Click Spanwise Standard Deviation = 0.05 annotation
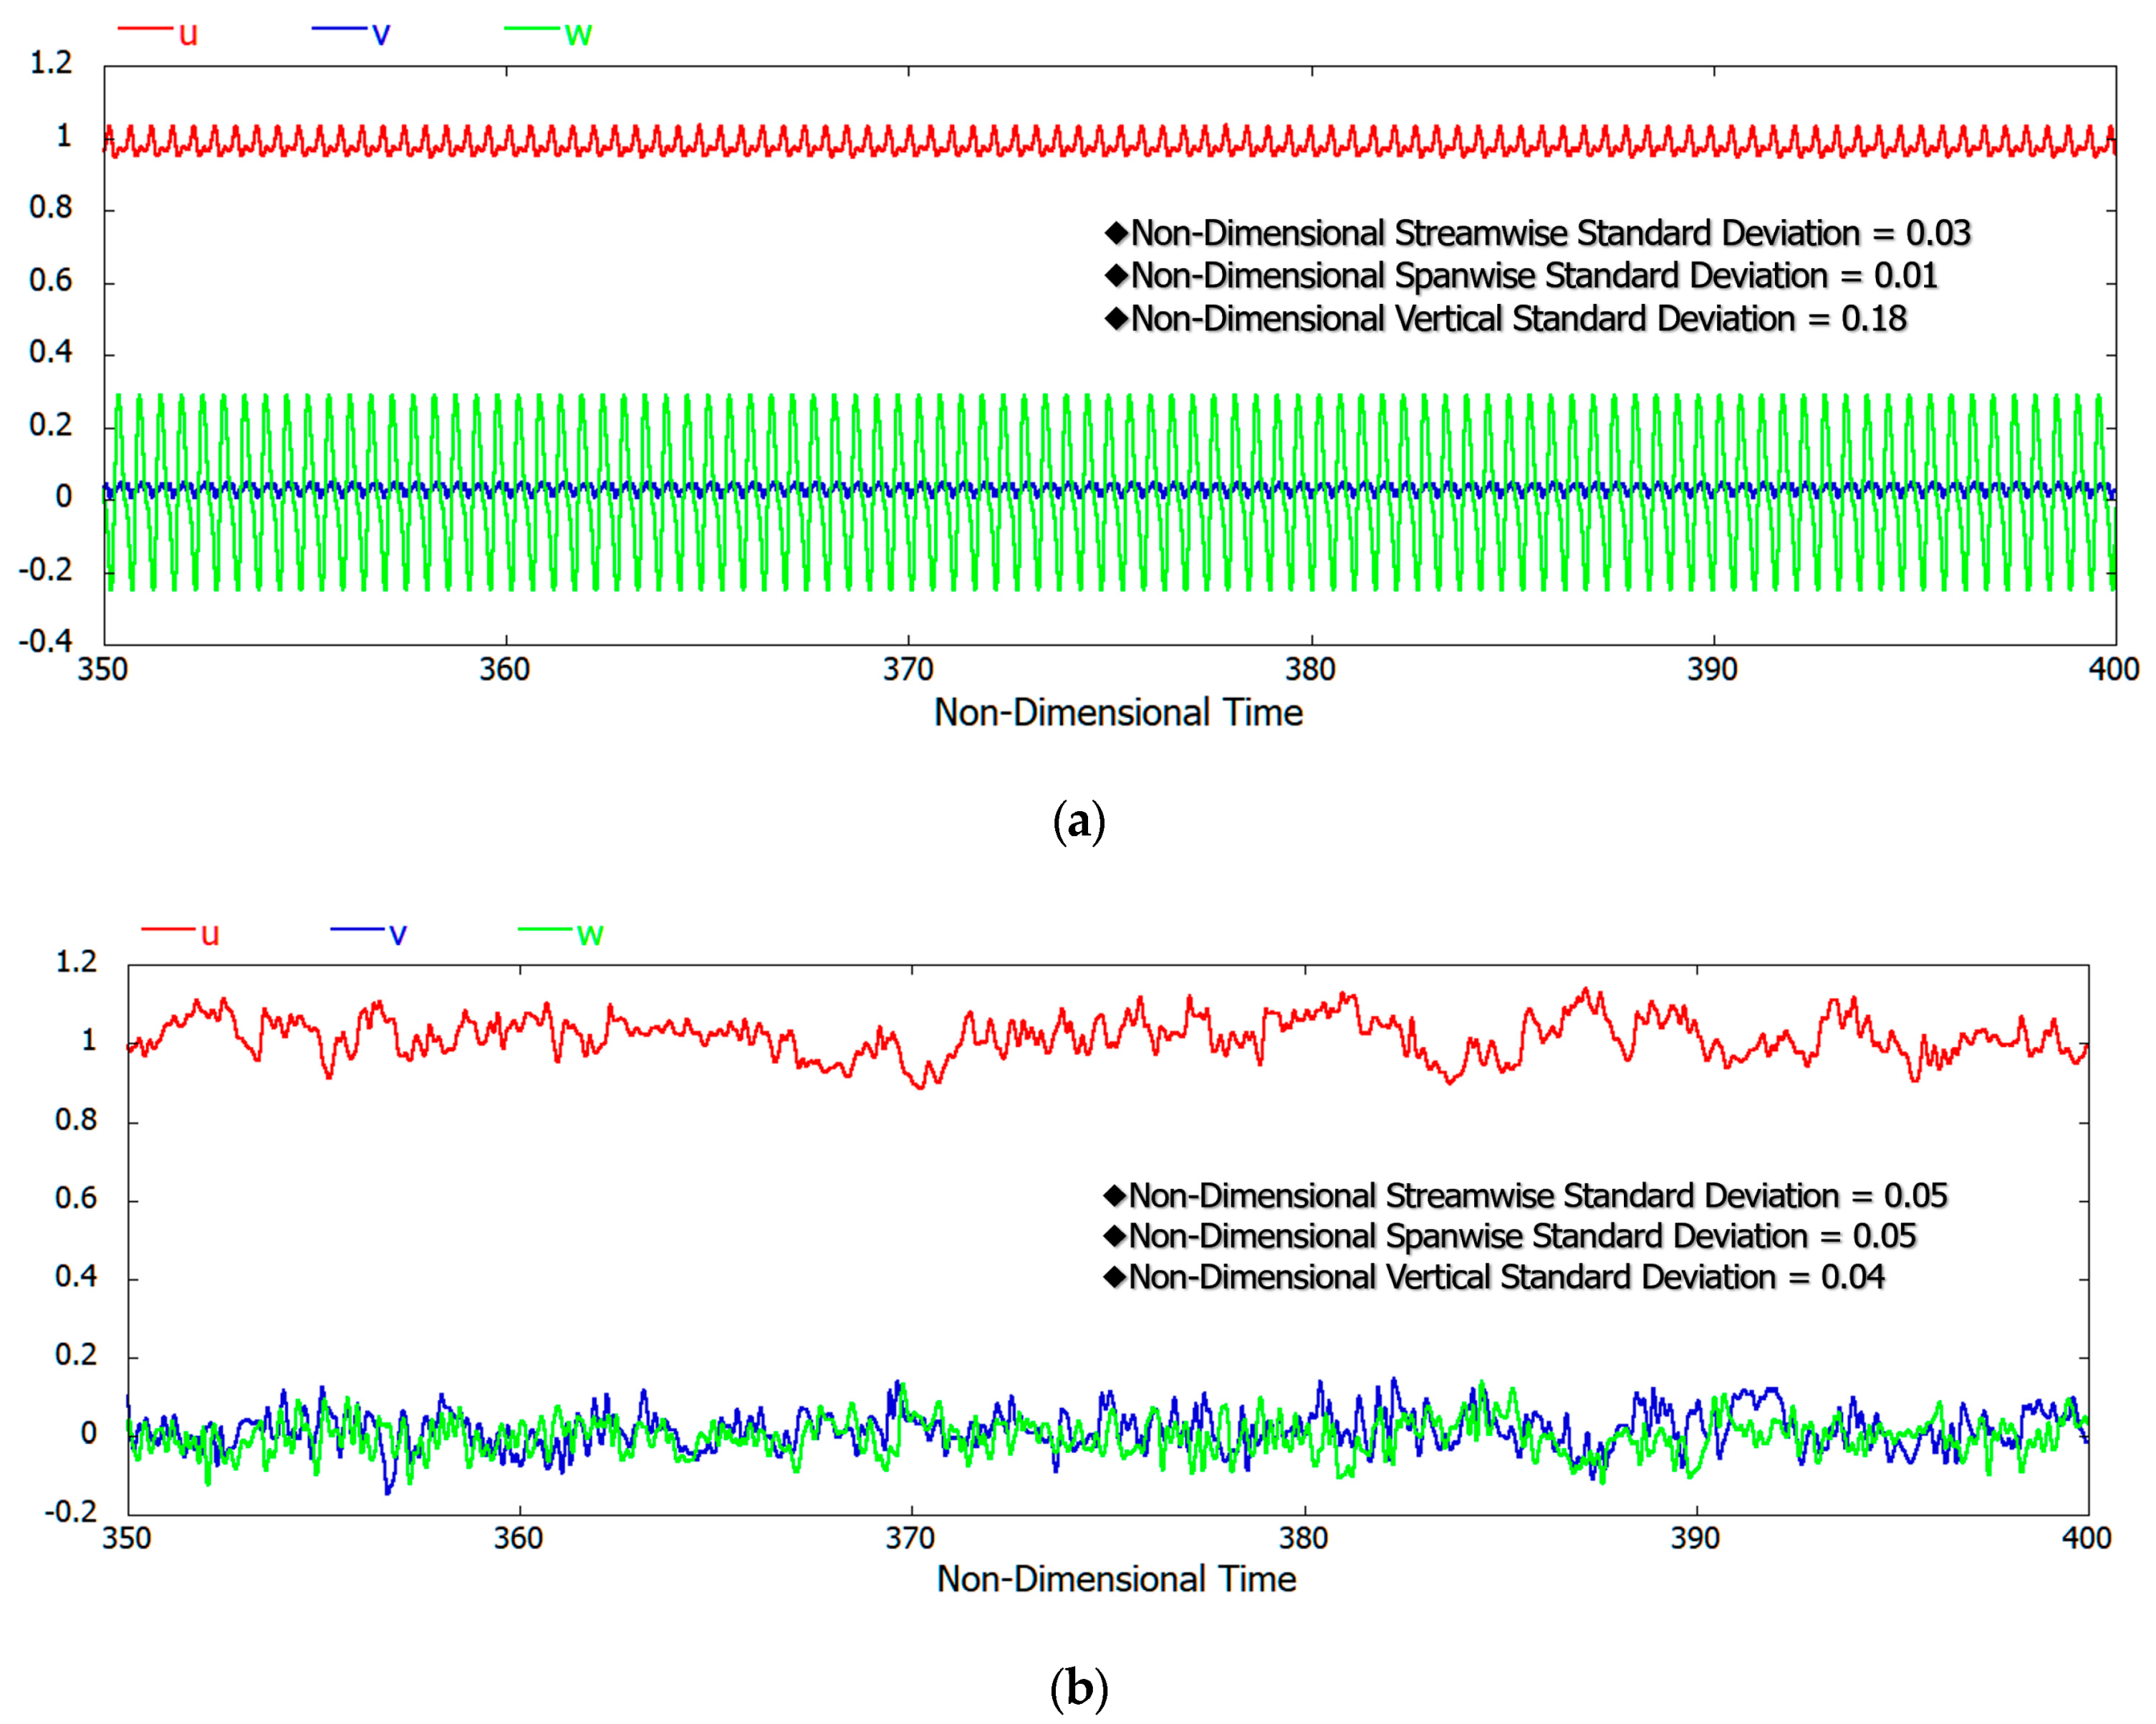 tap(1510, 1237)
